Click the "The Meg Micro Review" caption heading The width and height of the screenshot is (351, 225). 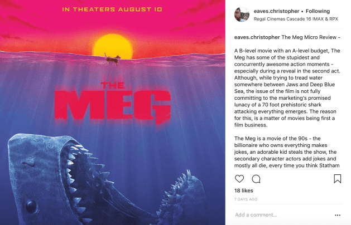click(x=311, y=37)
